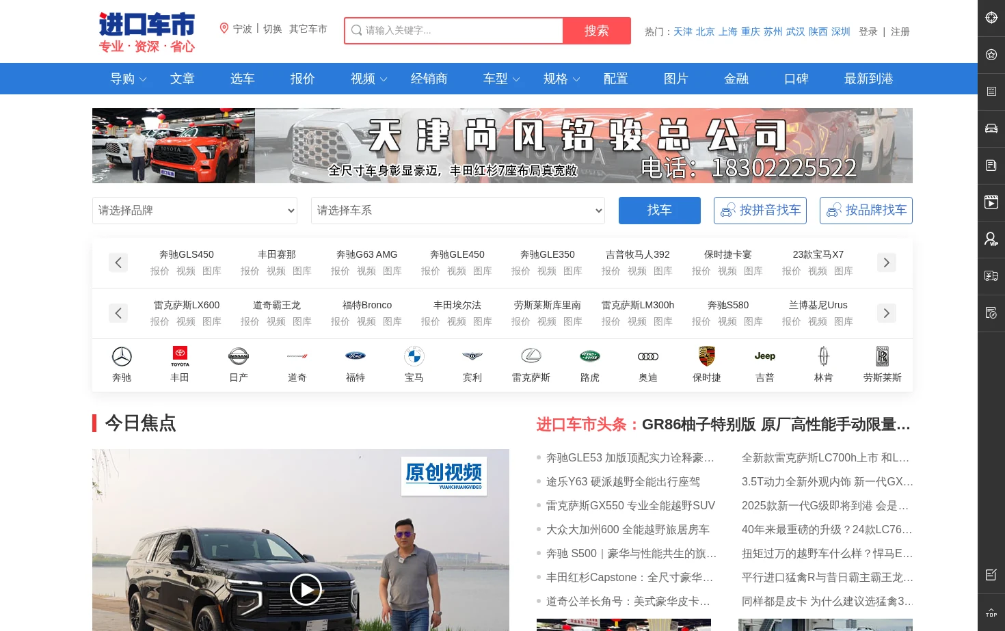
Task: Click the 天津尚风铭骏总公司 banner ad
Action: tap(502, 146)
